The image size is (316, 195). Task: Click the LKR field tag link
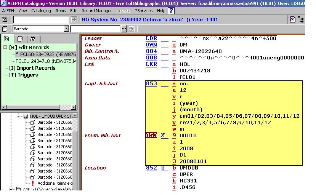151,64
